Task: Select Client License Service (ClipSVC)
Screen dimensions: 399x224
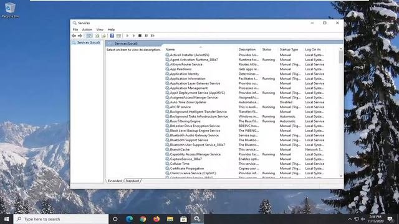Action: click(193, 173)
